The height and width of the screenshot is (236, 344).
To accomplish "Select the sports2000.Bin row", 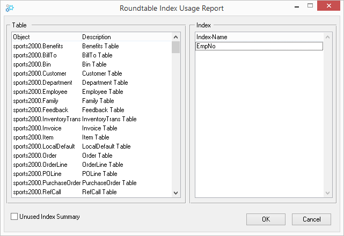I will (x=92, y=64).
